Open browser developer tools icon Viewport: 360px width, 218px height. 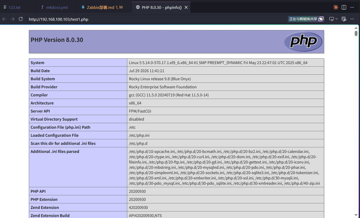point(344,19)
